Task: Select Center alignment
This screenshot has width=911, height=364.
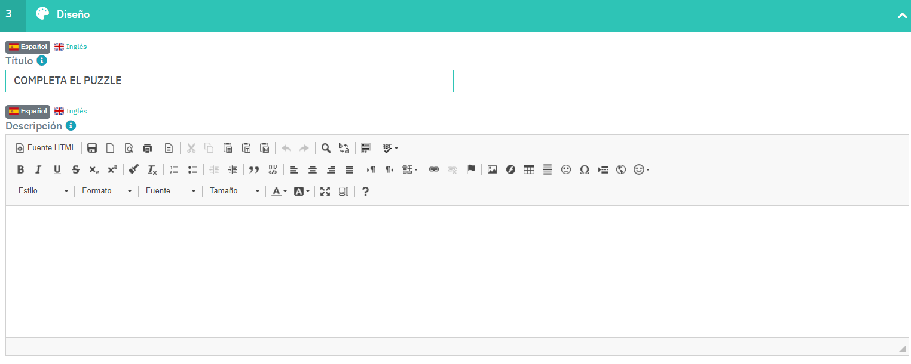Action: 313,169
